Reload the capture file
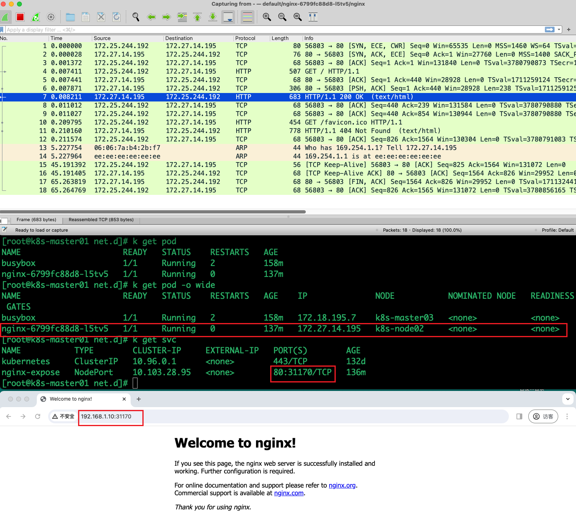Screen dimensions: 576x528 (x=116, y=17)
